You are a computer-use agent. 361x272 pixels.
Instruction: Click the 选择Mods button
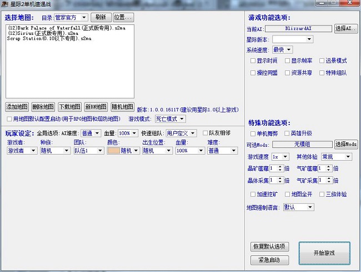(x=346, y=144)
